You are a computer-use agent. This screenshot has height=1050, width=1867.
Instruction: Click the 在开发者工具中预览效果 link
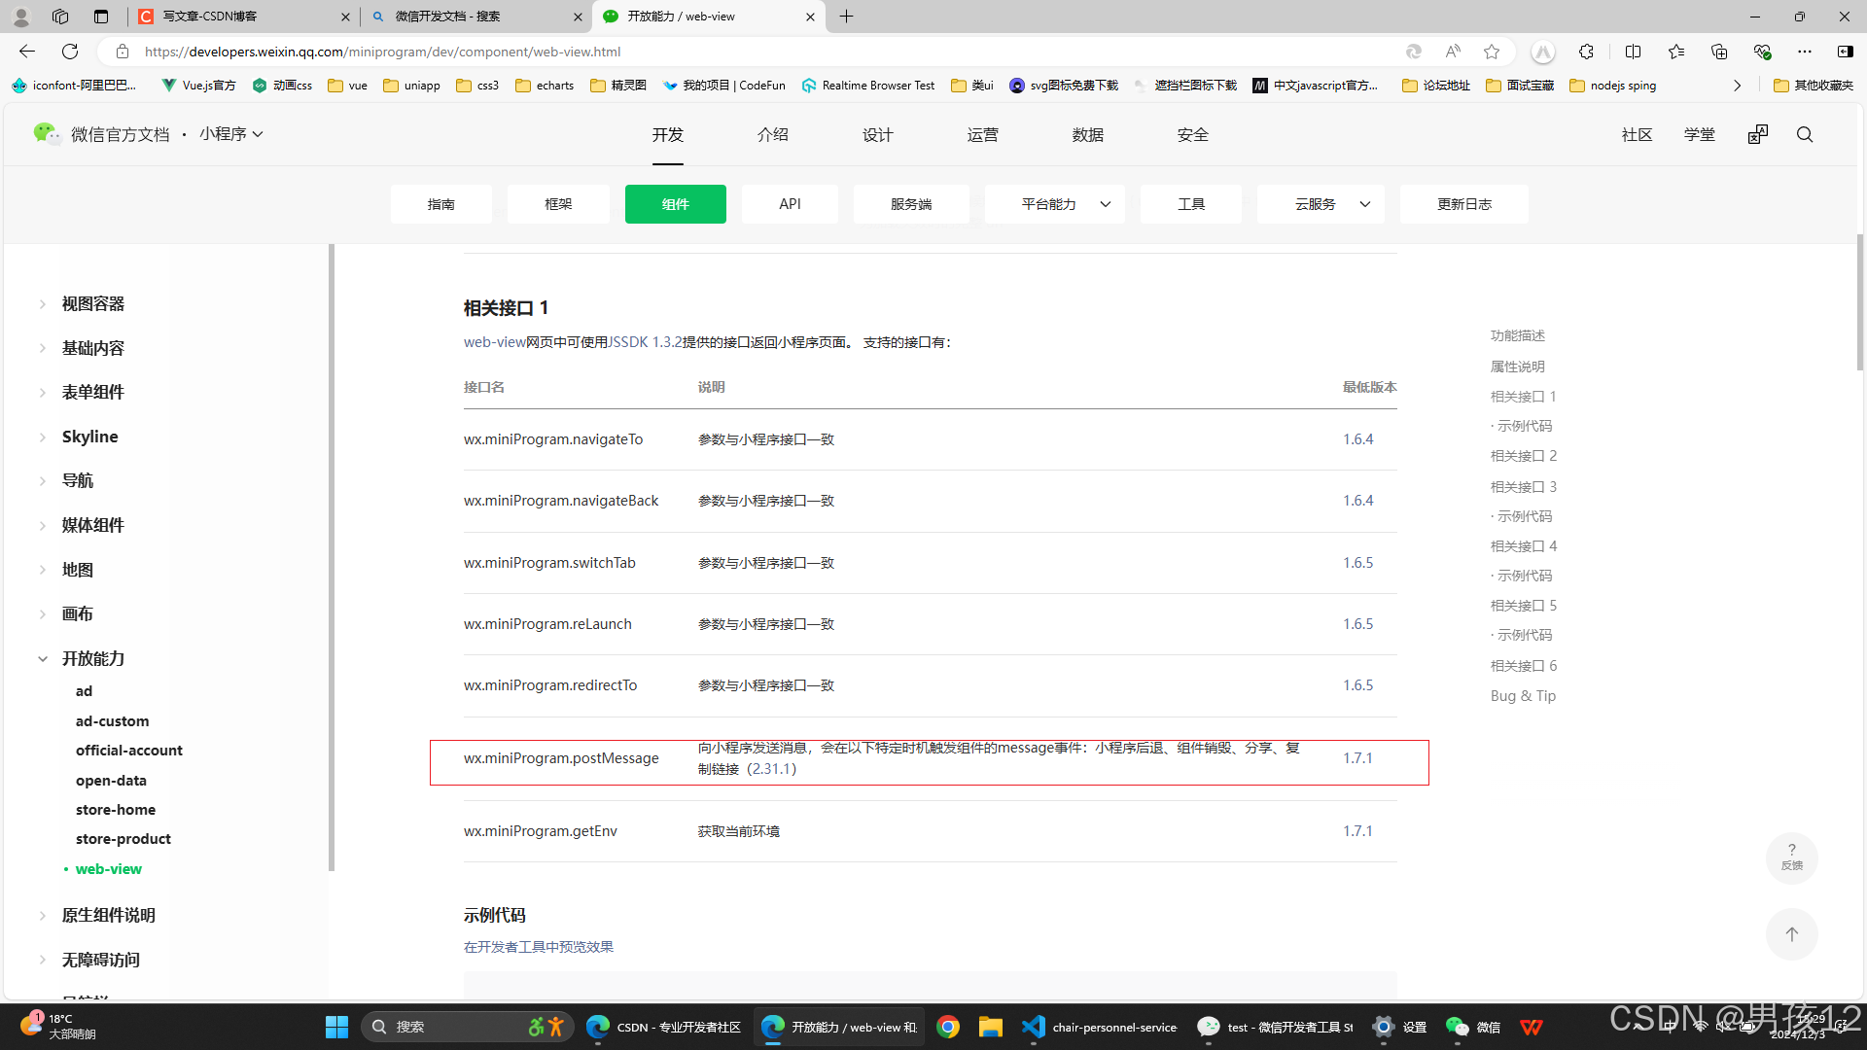pos(538,946)
